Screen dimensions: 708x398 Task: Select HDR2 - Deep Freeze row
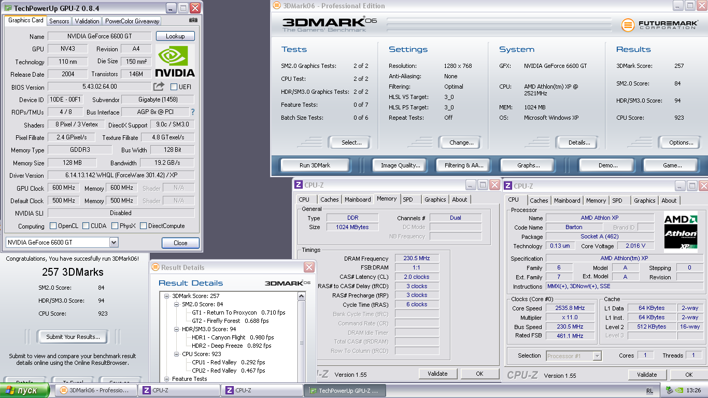(x=231, y=346)
